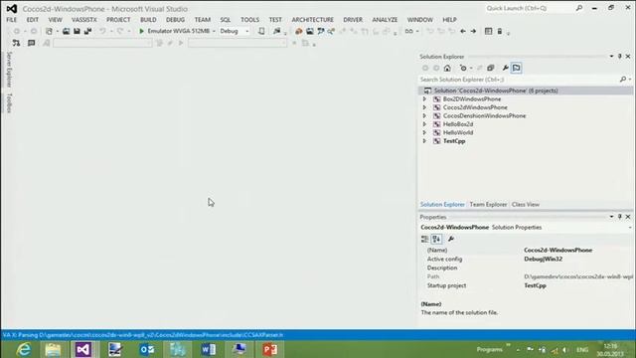The height and width of the screenshot is (358, 636).
Task: Click Visual Studio taskbar icon
Action: click(83, 349)
